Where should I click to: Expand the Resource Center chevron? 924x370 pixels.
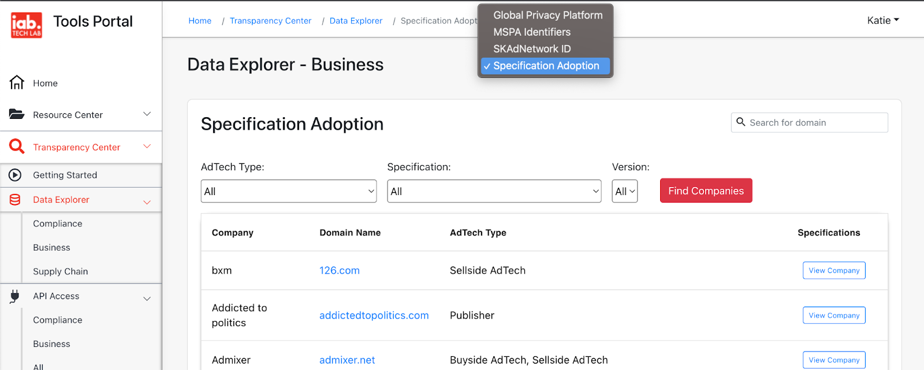tap(147, 114)
